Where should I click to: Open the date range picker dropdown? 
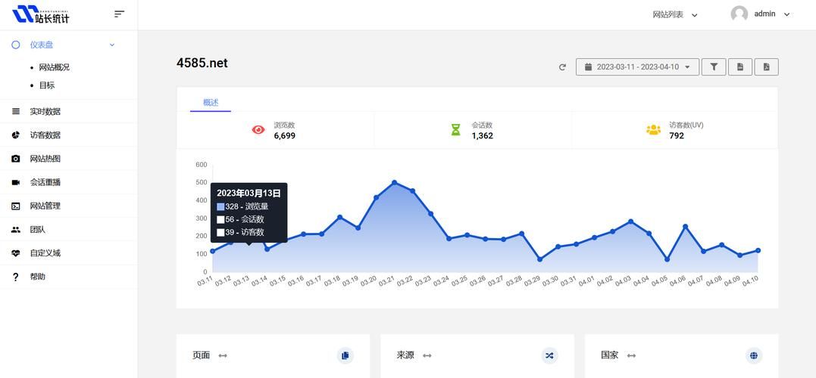(x=637, y=67)
